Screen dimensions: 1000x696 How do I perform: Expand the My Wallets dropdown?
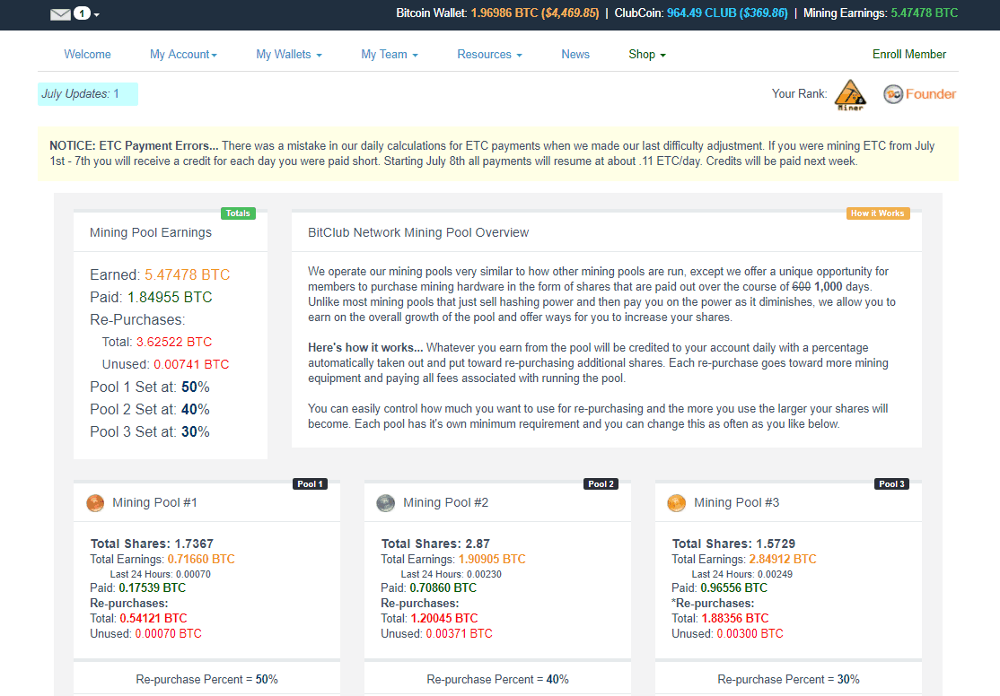[x=289, y=55]
